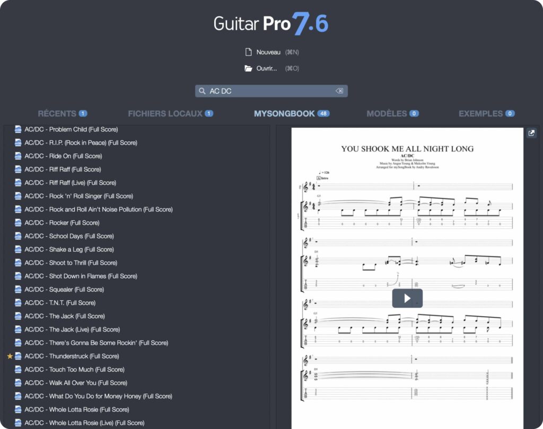543x429 pixels.
Task: Select AC/DC - T.N.T. (Full Score)
Action: click(60, 303)
